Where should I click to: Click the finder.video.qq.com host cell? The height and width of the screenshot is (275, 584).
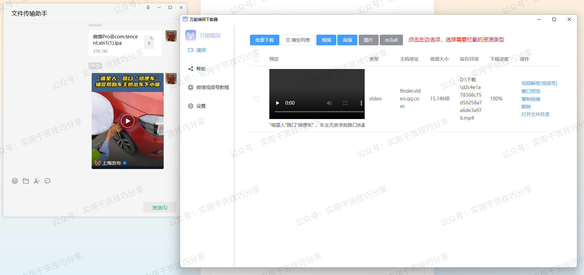point(410,99)
